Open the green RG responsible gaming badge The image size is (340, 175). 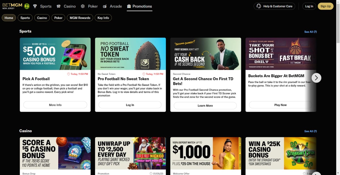[x=27, y=6]
